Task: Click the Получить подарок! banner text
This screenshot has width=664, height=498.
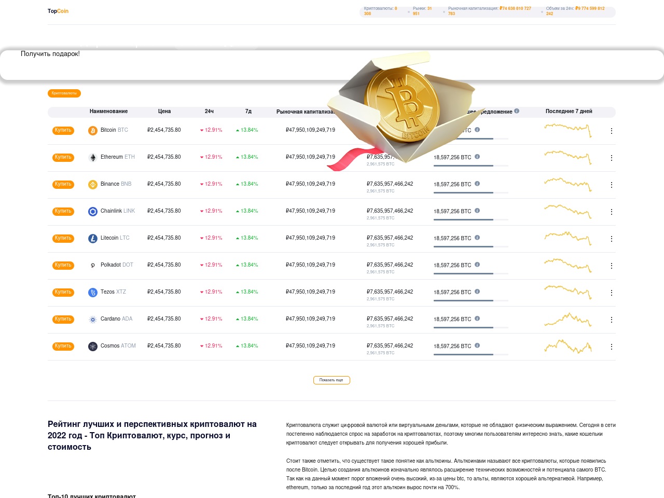Action: coord(50,54)
